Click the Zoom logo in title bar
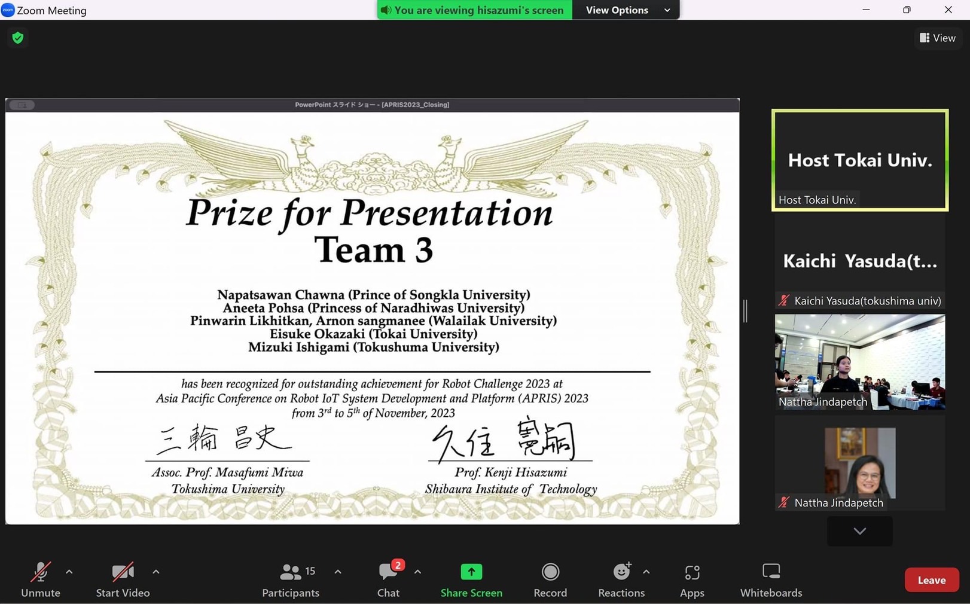The height and width of the screenshot is (604, 970). click(x=8, y=10)
